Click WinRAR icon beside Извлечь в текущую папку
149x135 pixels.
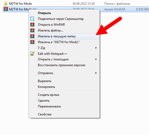pos(32,36)
